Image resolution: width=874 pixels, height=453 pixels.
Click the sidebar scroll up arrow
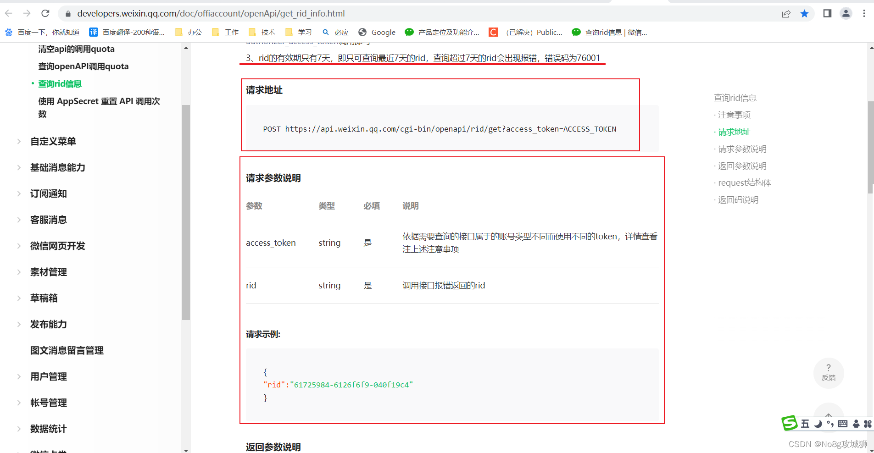pyautogui.click(x=186, y=48)
